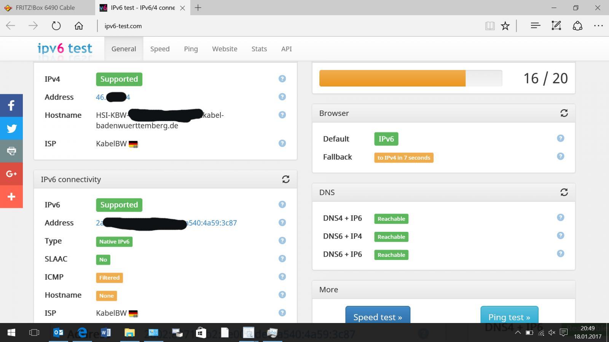The width and height of the screenshot is (609, 342).
Task: Open Outlook from the taskbar
Action: (x=58, y=332)
